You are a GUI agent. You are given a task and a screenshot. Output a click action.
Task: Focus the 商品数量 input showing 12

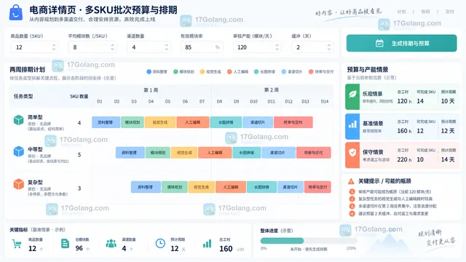[34, 47]
